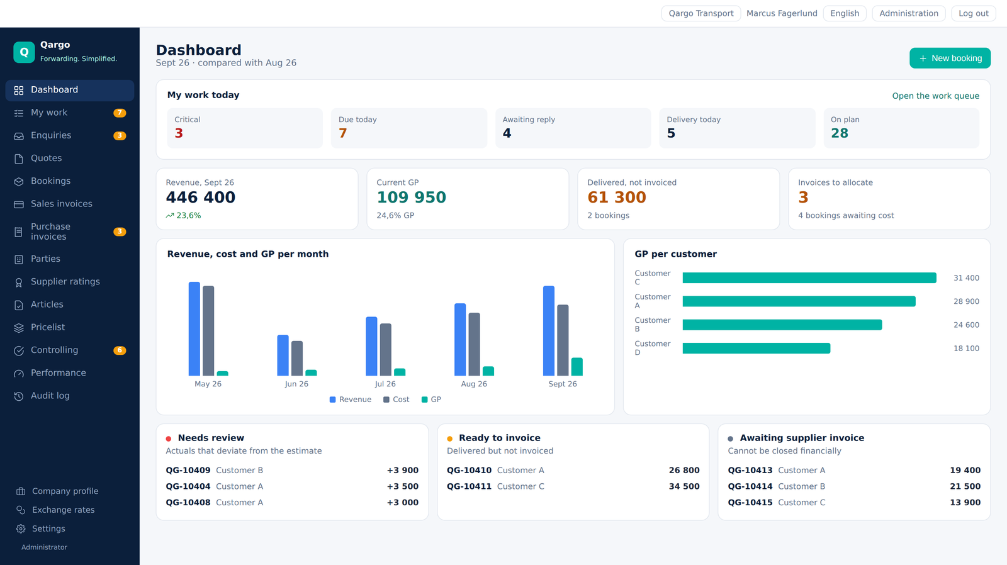Click the Customer C GP bar
1007x565 pixels.
[809, 278]
